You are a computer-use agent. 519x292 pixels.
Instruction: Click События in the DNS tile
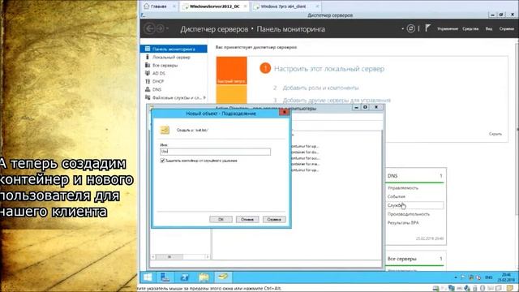[397, 196]
